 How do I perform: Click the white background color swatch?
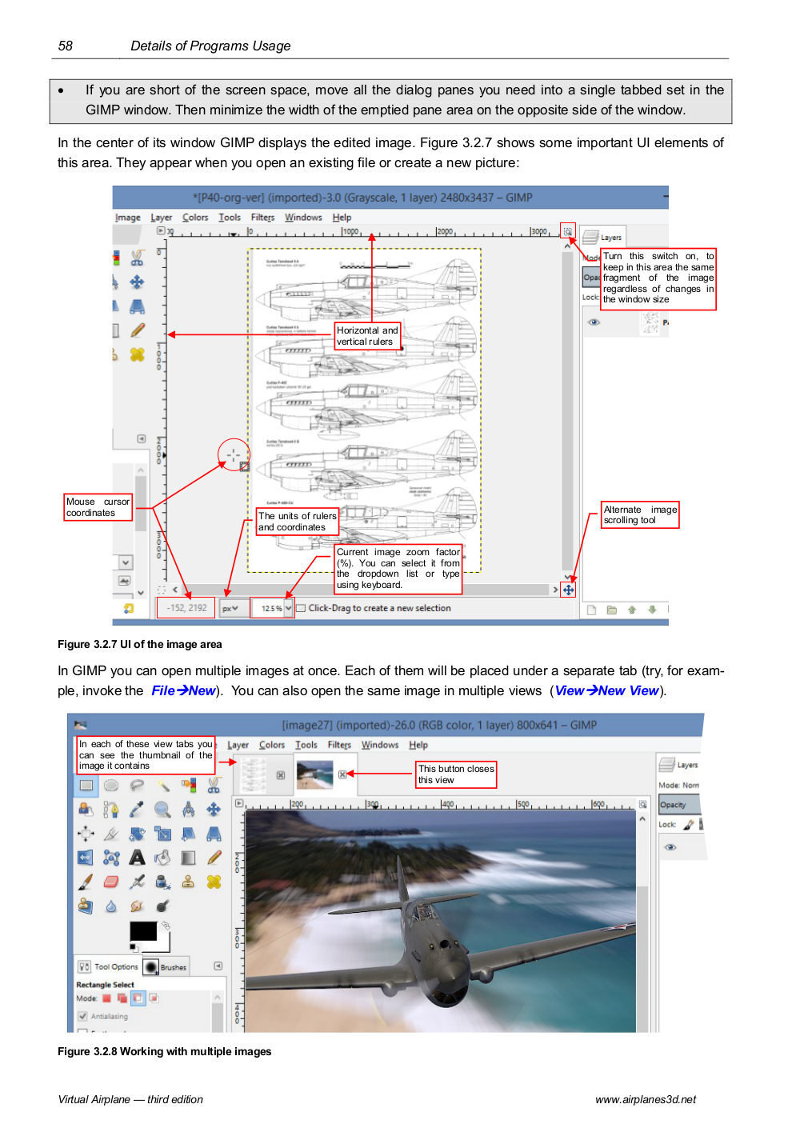coord(164,945)
